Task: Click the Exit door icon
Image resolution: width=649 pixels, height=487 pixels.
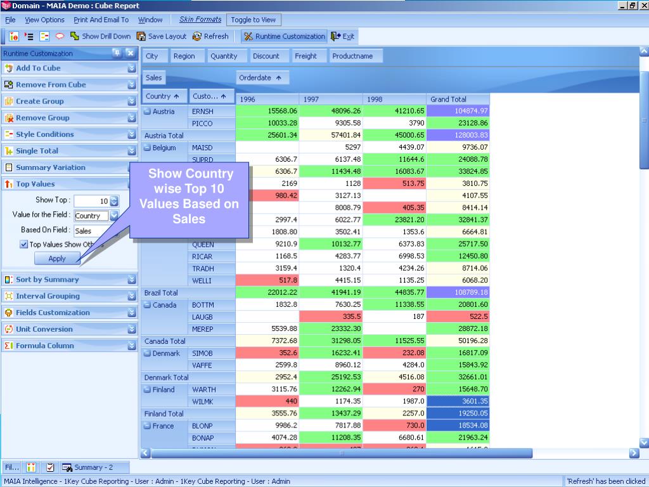Action: 336,37
